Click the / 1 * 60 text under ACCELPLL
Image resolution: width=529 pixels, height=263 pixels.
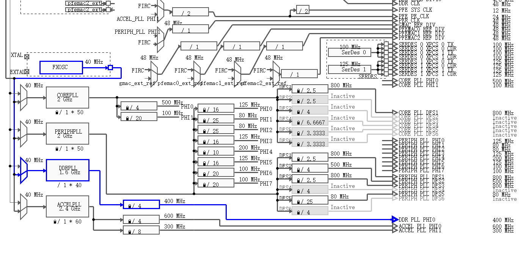tap(68, 222)
